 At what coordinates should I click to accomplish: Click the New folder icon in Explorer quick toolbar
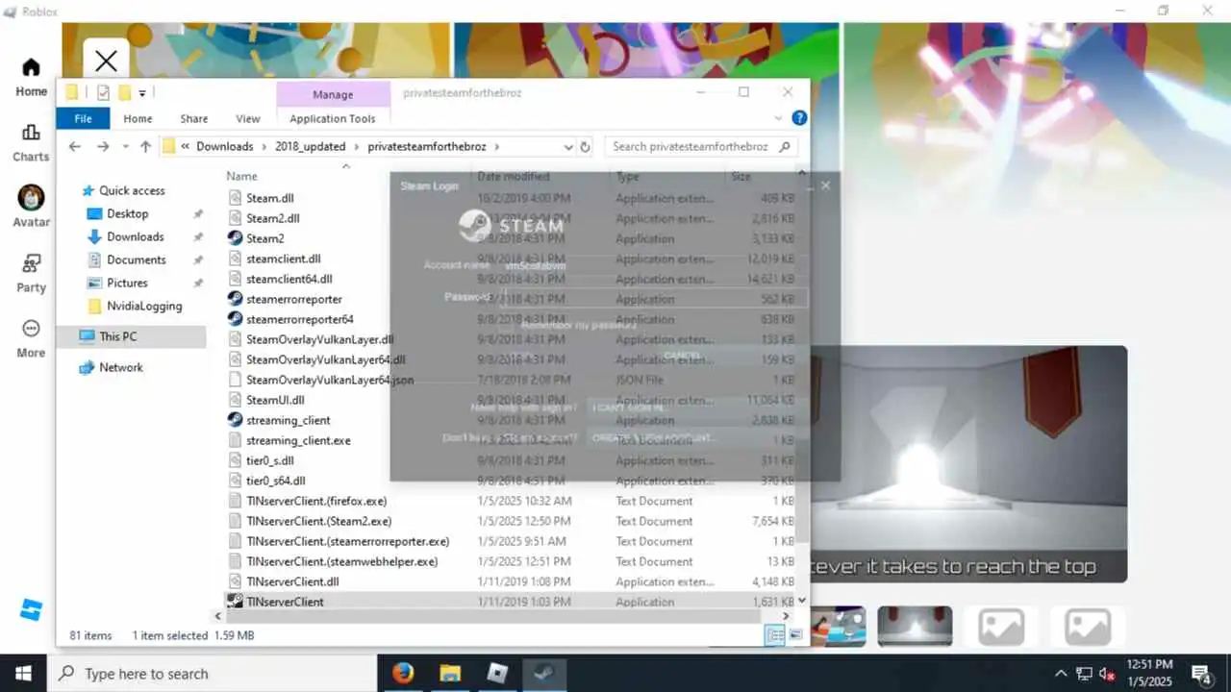124,92
